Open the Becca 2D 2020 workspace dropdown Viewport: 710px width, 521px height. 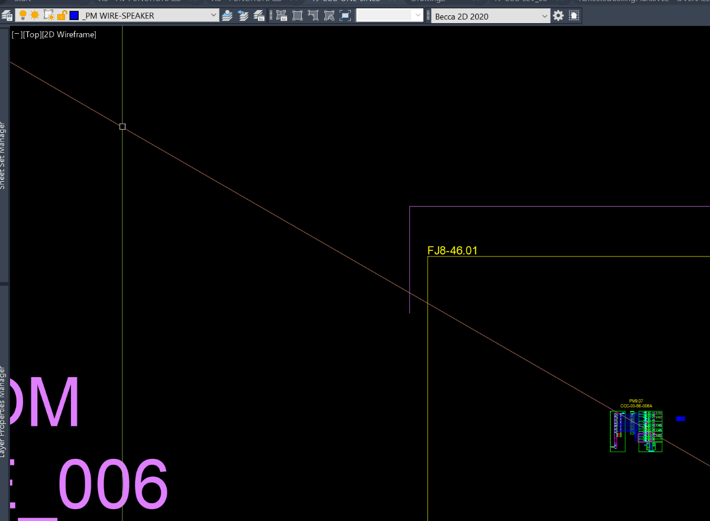coord(491,16)
